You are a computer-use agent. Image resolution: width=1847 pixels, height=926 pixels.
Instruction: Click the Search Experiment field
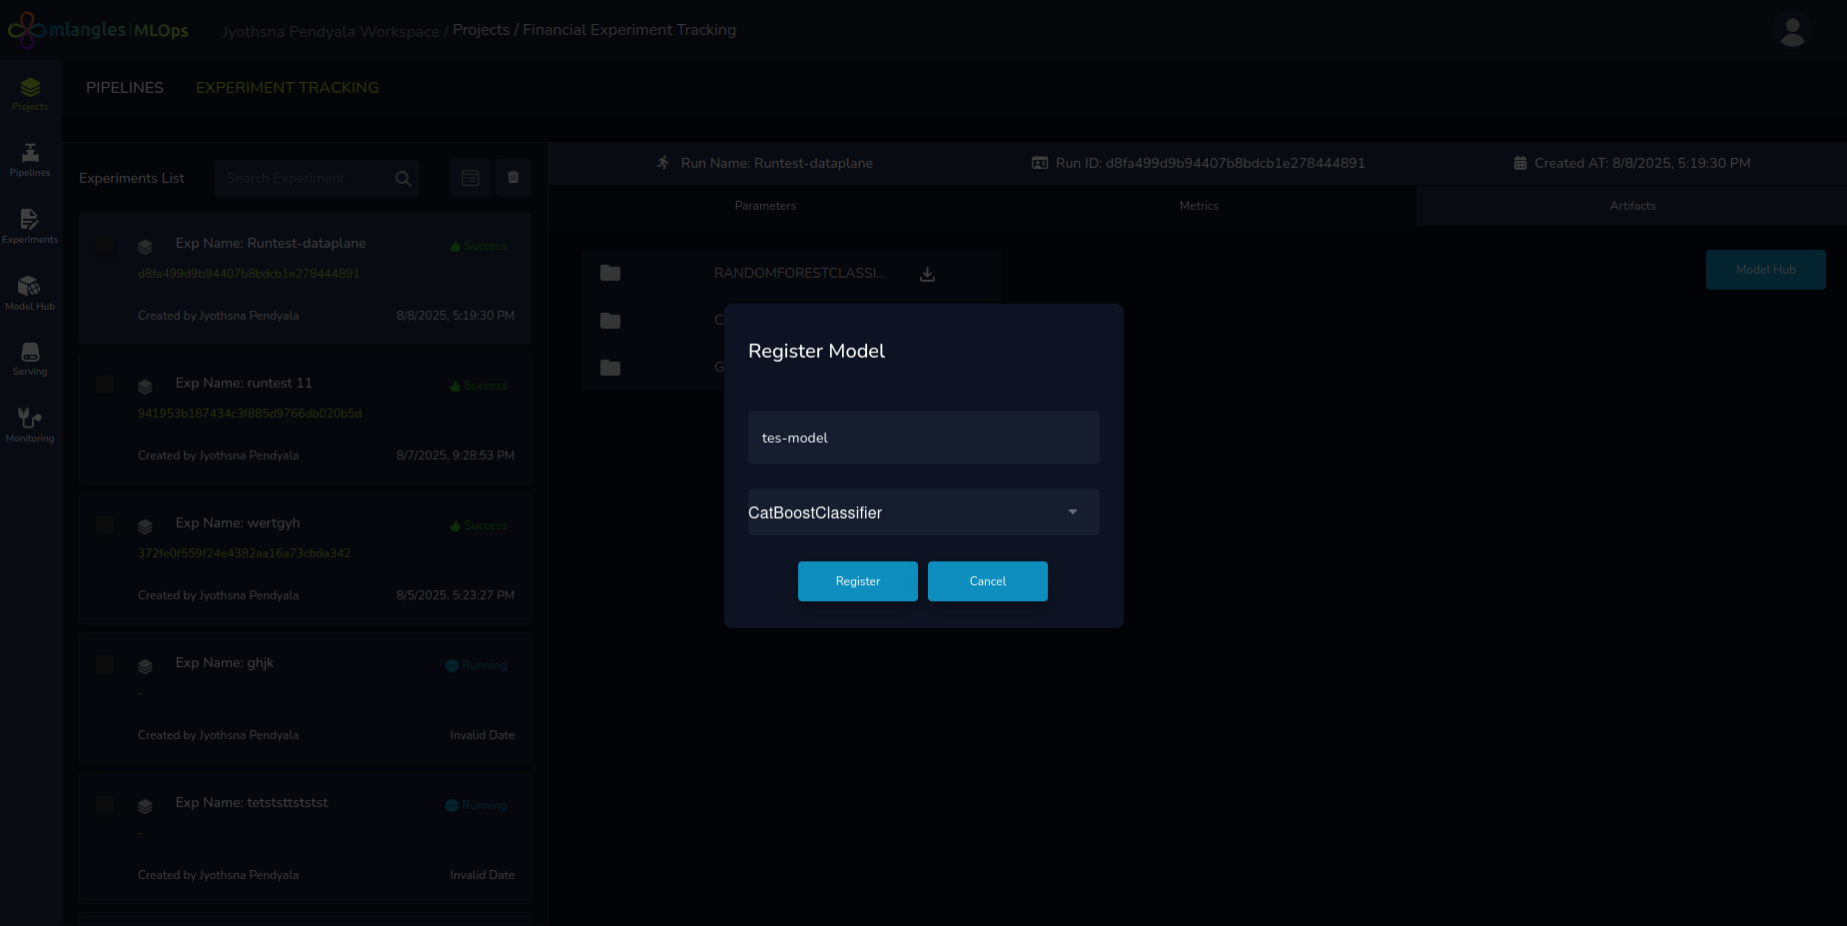pos(305,179)
